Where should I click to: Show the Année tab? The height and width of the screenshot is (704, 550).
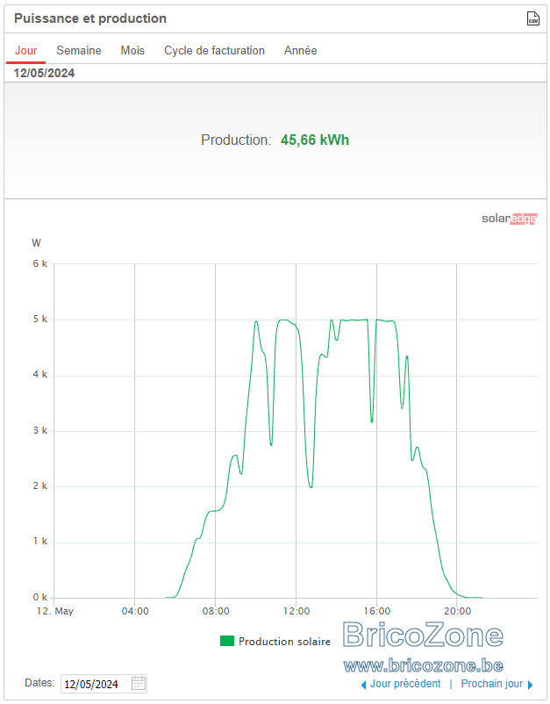tap(300, 50)
